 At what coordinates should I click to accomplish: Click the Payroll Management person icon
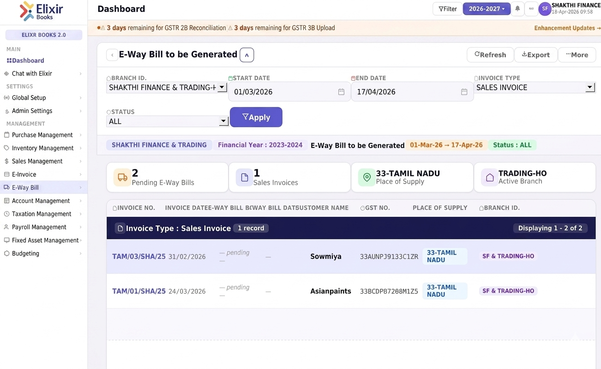7,227
